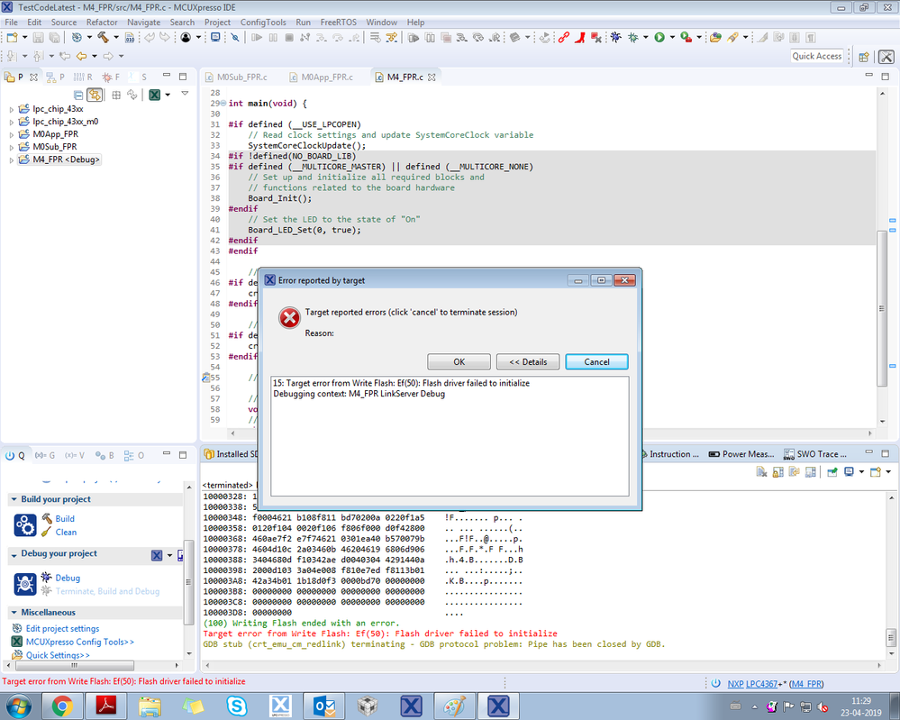Switch to the M0App_FPR.c editor tab
The height and width of the screenshot is (720, 900).
coord(327,77)
